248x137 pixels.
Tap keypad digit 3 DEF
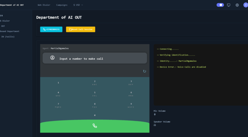[x=131, y=83]
